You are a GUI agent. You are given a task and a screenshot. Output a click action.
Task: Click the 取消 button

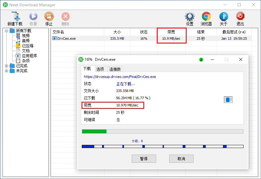click(x=181, y=159)
